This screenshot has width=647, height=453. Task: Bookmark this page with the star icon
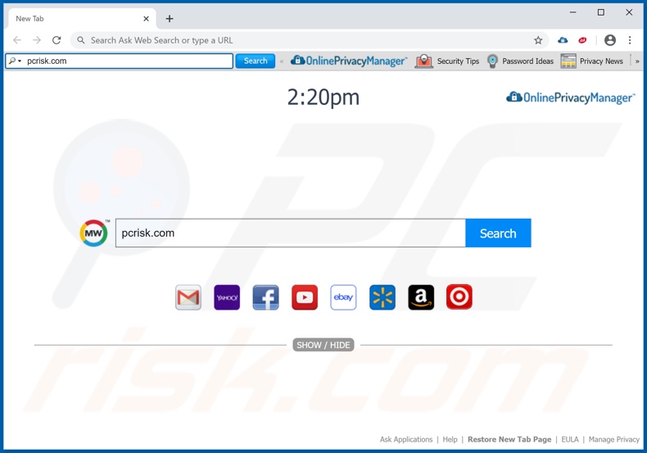tap(538, 40)
